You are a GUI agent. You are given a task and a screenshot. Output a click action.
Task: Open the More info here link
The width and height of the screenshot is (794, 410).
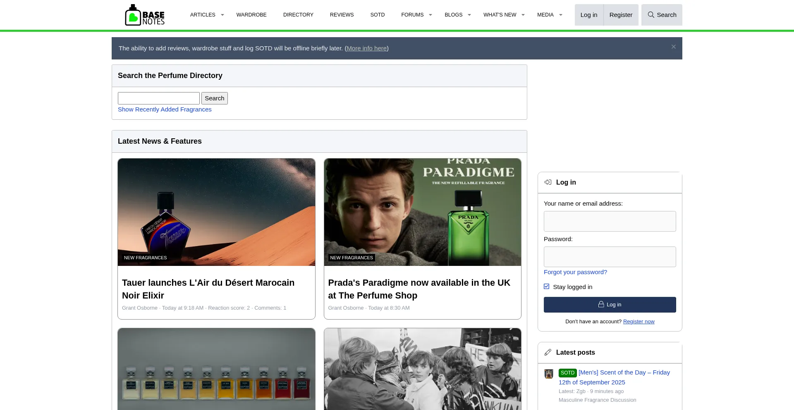coord(366,48)
